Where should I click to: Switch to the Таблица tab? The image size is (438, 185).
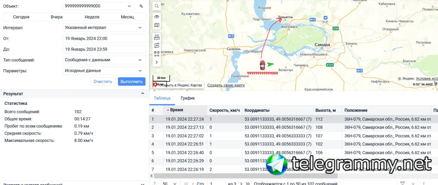click(162, 98)
